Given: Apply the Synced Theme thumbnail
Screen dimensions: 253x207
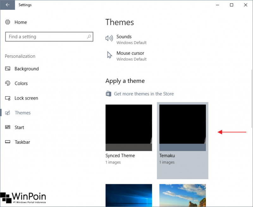Looking at the screenshot, I should click(129, 128).
